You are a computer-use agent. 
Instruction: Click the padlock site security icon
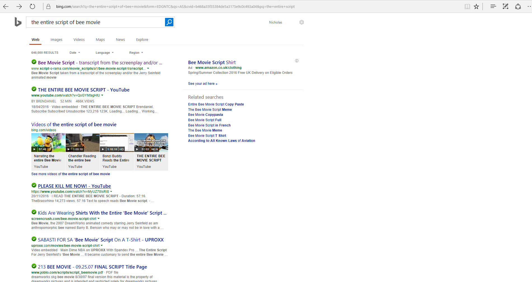pyautogui.click(x=48, y=6)
